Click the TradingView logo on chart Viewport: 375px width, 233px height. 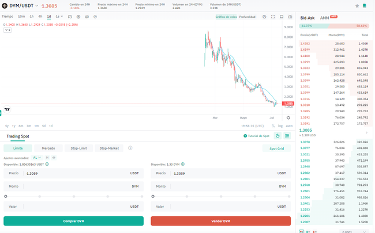coord(7,109)
